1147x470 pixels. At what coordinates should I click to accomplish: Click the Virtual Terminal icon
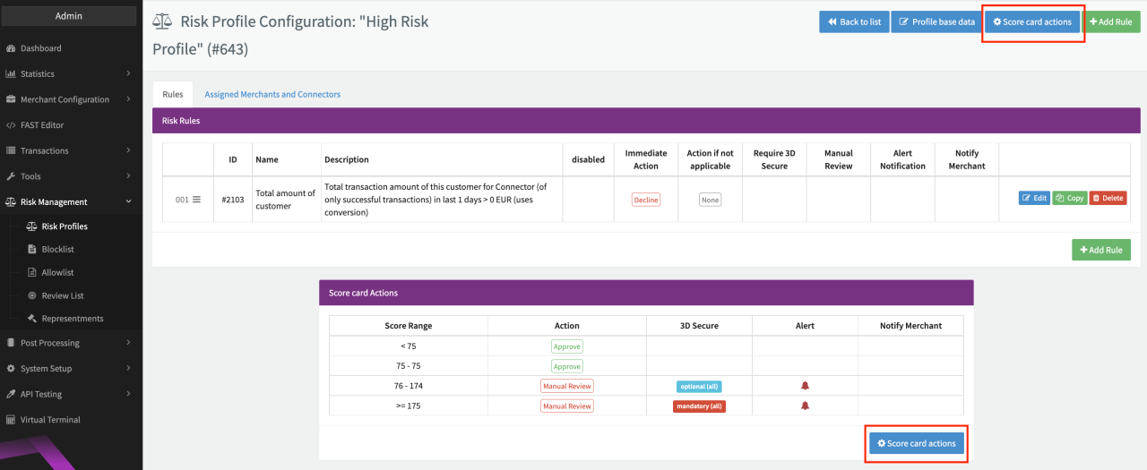(x=11, y=420)
